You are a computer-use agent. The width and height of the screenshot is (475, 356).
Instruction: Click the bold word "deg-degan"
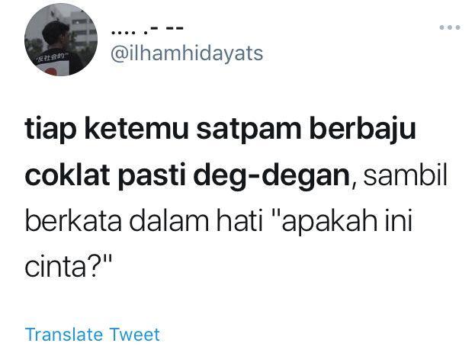[271, 177]
